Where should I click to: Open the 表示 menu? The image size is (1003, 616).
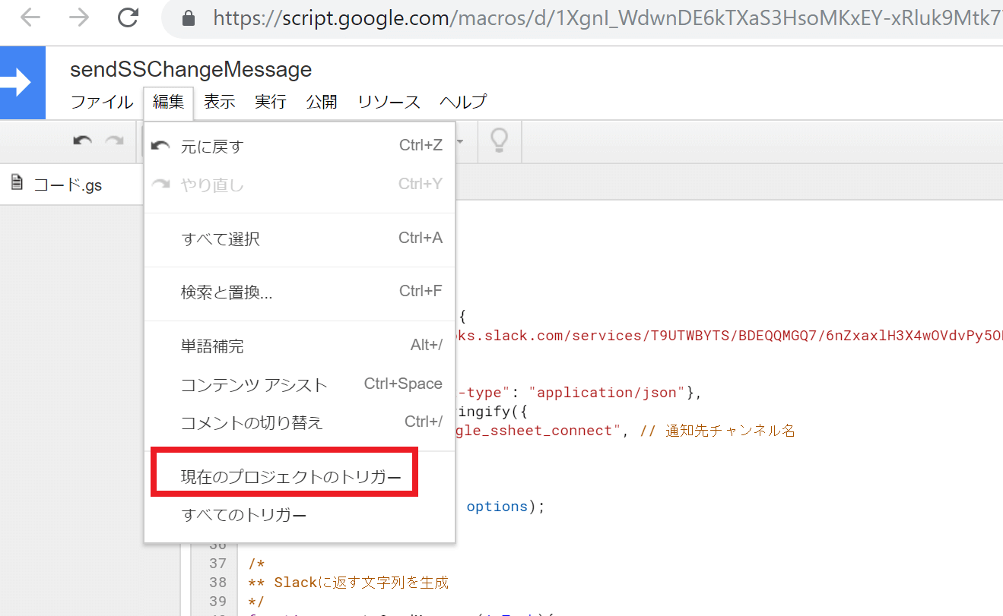point(219,102)
